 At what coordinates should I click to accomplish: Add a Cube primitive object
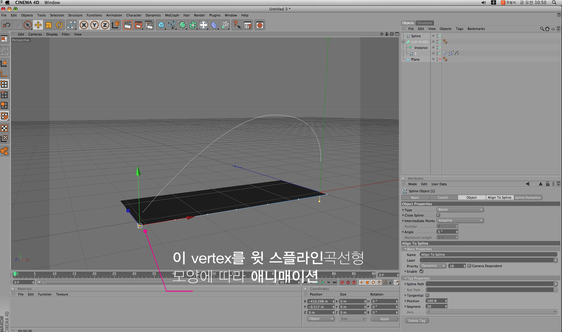[x=161, y=25]
